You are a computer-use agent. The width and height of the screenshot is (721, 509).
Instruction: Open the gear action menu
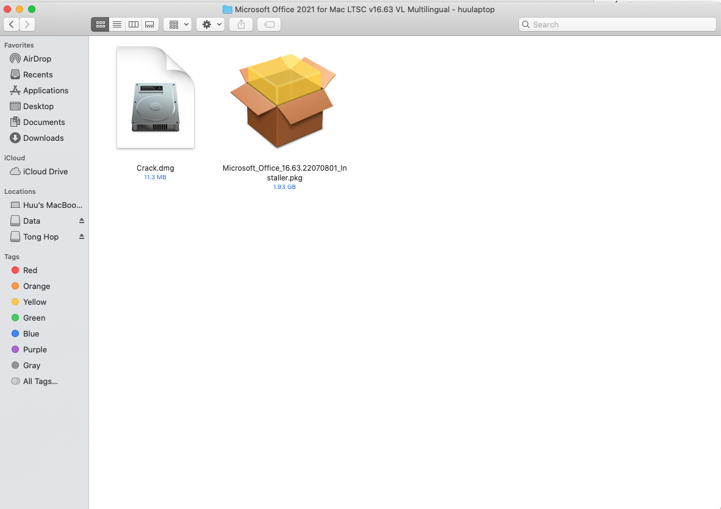(x=210, y=24)
